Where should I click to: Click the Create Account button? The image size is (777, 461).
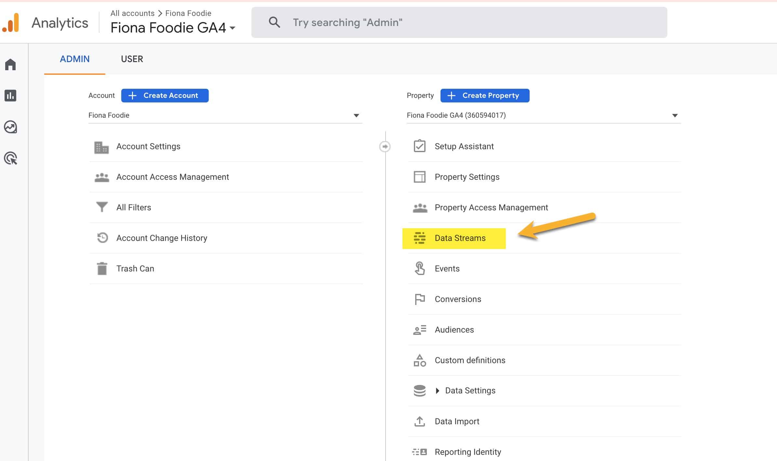pyautogui.click(x=165, y=96)
